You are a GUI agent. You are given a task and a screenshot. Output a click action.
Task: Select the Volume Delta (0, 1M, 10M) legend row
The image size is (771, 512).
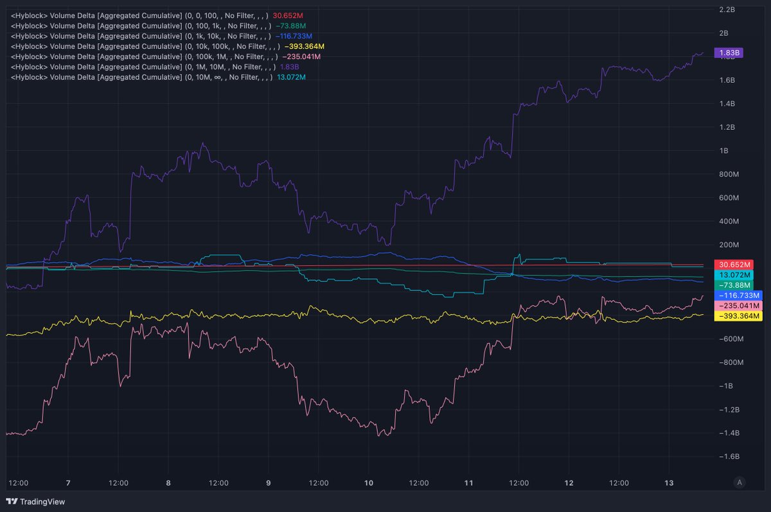click(154, 67)
